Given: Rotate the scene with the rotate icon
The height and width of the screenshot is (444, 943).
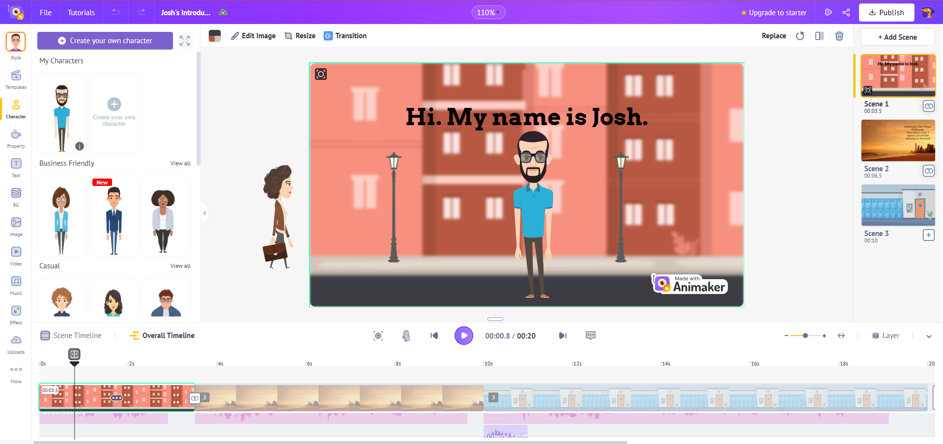Looking at the screenshot, I should [x=800, y=36].
